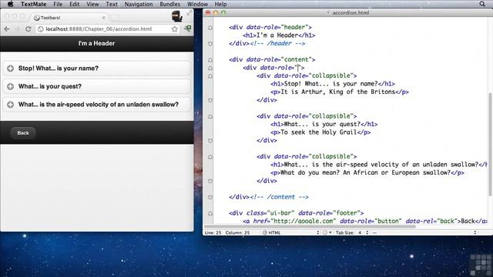Fold first collapsible div in TextMate gutter

click(x=210, y=76)
